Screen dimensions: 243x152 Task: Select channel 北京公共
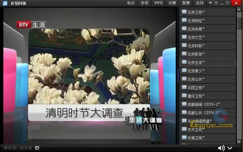pos(207,79)
